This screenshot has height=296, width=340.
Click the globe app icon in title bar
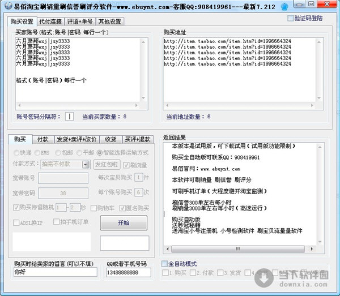coord(8,6)
